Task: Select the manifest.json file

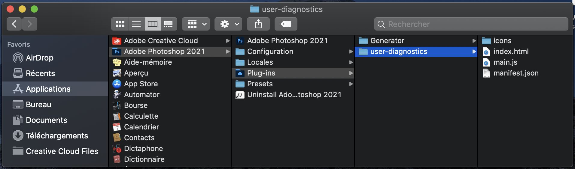Action: pos(516,73)
